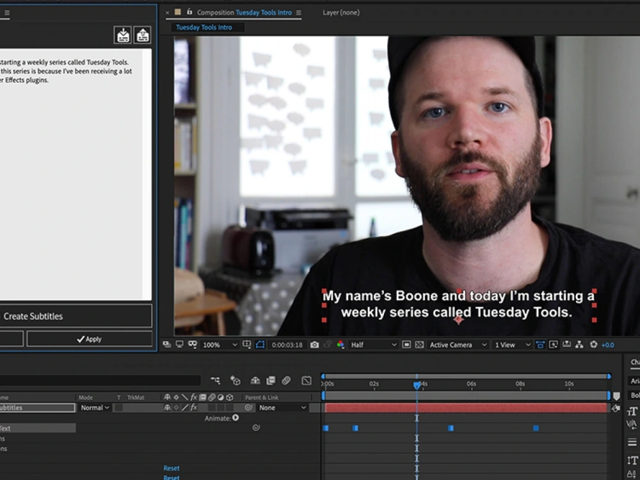Screen dimensions: 640x480
Task: Close the Composition tab with its x
Action: coord(167,13)
